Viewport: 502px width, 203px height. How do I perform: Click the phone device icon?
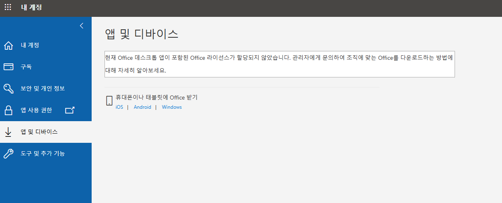109,101
